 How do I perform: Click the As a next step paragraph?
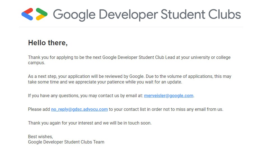click(129, 79)
